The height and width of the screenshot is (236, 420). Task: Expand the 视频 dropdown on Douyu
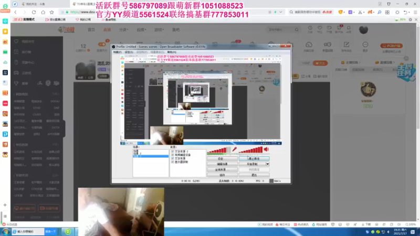141,30
